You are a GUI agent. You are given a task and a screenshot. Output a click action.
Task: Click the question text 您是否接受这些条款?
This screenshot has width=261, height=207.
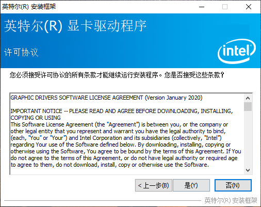pos(194,75)
